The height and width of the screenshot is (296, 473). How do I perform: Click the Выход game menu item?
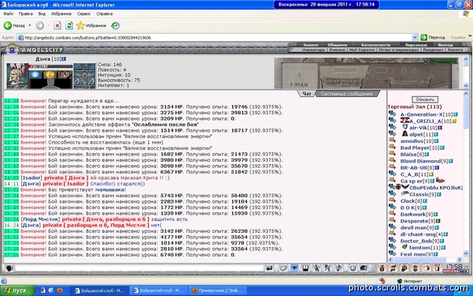point(445,45)
